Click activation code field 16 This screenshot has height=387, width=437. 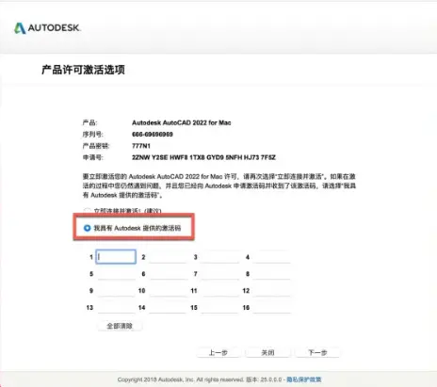[272, 308]
